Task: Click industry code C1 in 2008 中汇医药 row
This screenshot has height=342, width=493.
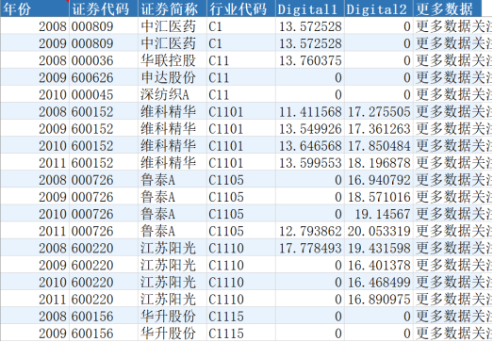Action: coord(241,26)
